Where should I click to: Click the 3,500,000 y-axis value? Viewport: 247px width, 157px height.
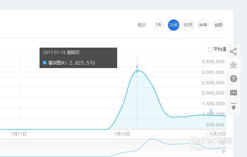(213, 62)
